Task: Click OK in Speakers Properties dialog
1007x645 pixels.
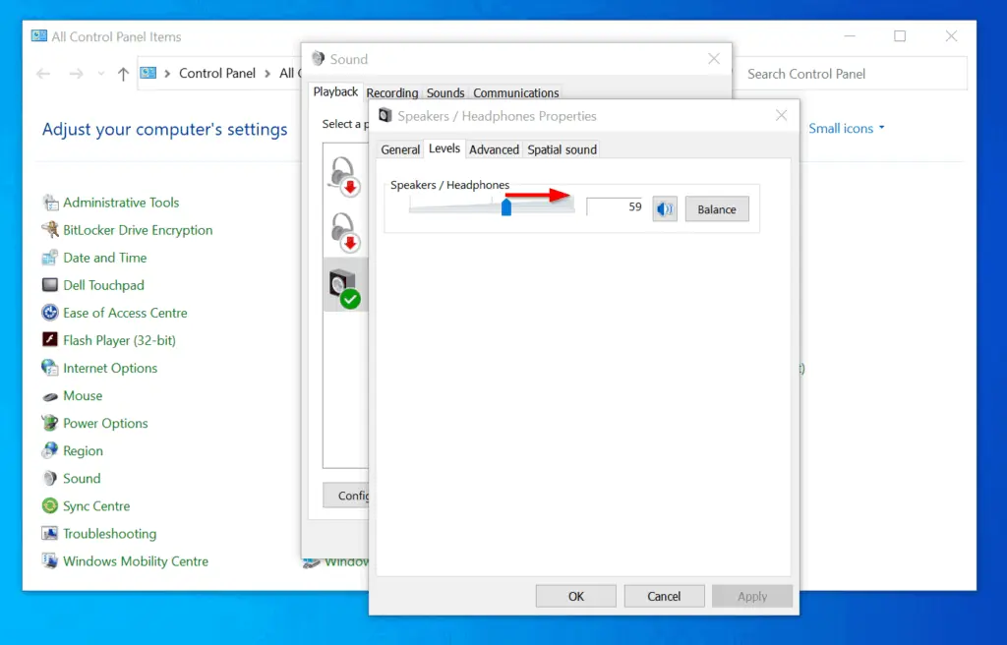Action: click(576, 596)
